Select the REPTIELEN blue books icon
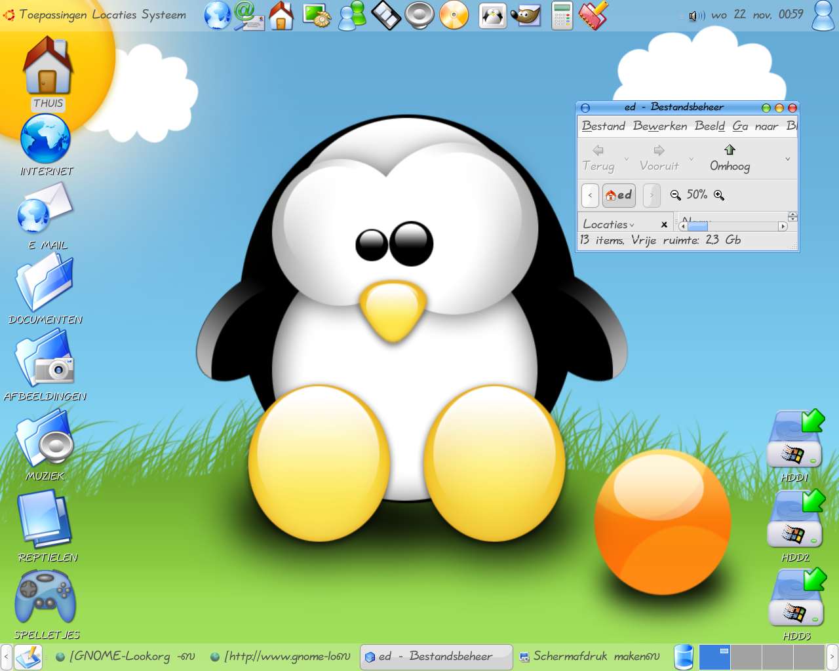This screenshot has height=671, width=839. click(47, 527)
